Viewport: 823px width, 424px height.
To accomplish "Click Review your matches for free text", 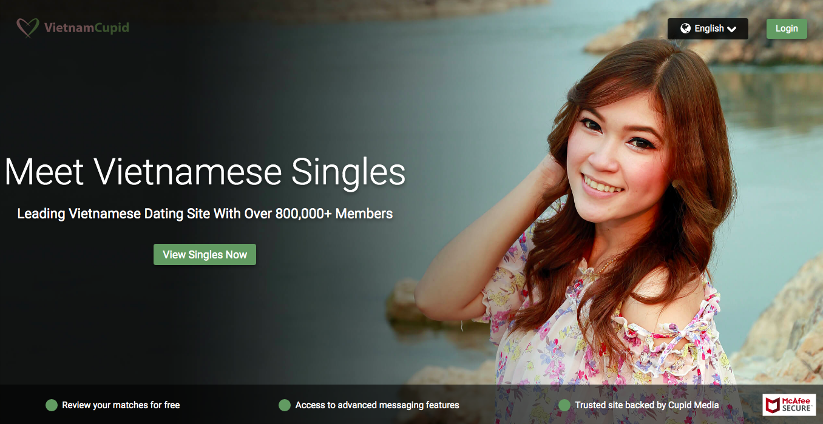I will tap(121, 405).
